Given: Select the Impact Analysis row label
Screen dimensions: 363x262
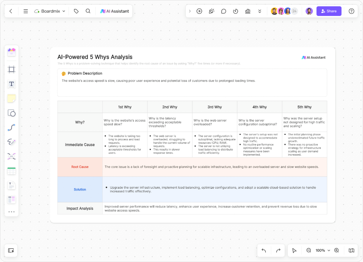Looking at the screenshot, I should (x=80, y=208).
